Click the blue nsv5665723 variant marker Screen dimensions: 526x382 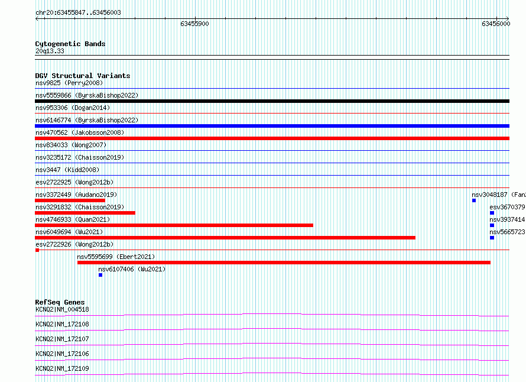pos(492,238)
